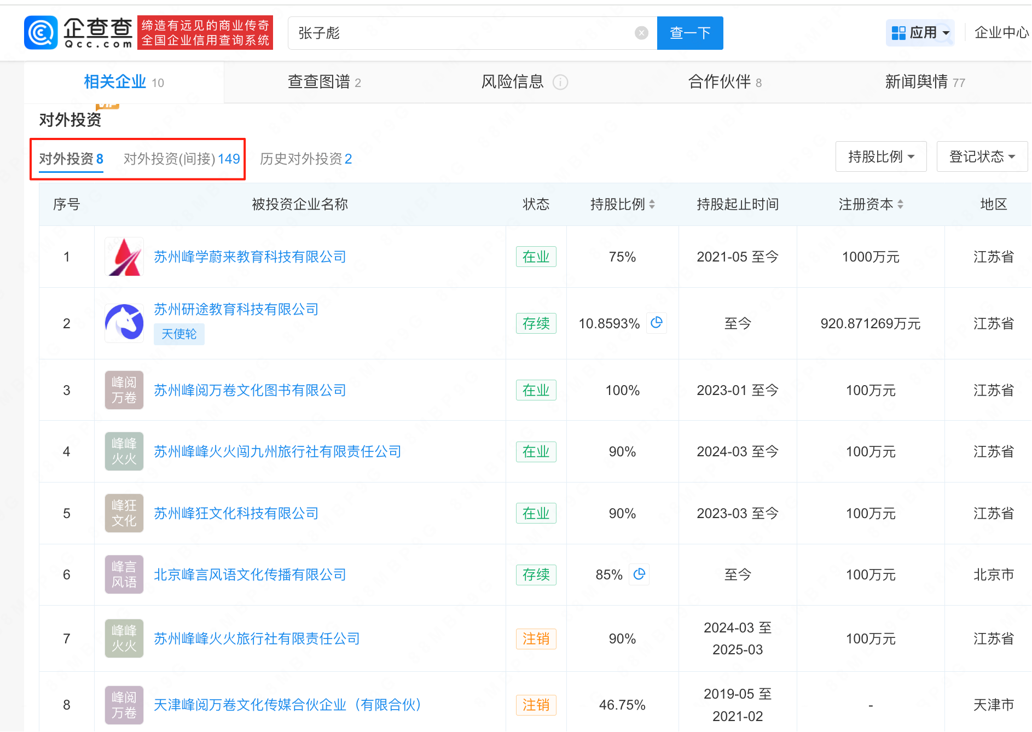Image resolution: width=1032 pixels, height=732 pixels.
Task: Open 苏州峰峰火火旅行社有限责任公司 company link
Action: 257,638
